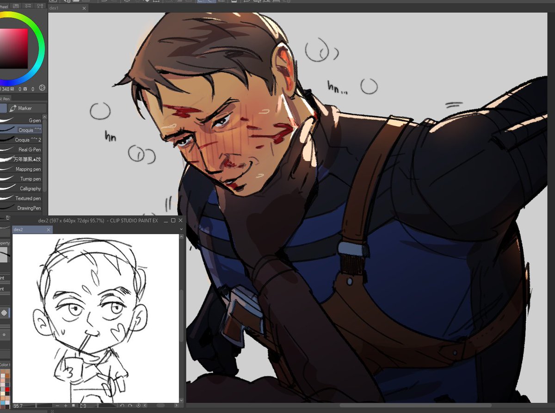Viewport: 555px width, 413px height.
Task: Switch to the Marker sub tool group
Action: (x=27, y=108)
